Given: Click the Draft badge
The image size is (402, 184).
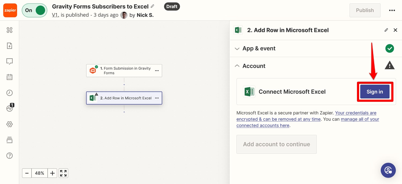Looking at the screenshot, I should pyautogui.click(x=172, y=6).
